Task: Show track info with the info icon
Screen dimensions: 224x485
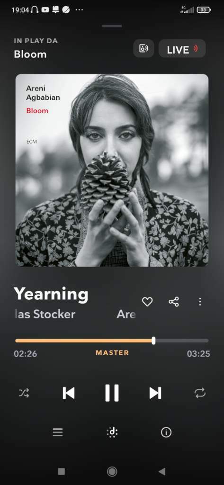Action: pos(166,432)
